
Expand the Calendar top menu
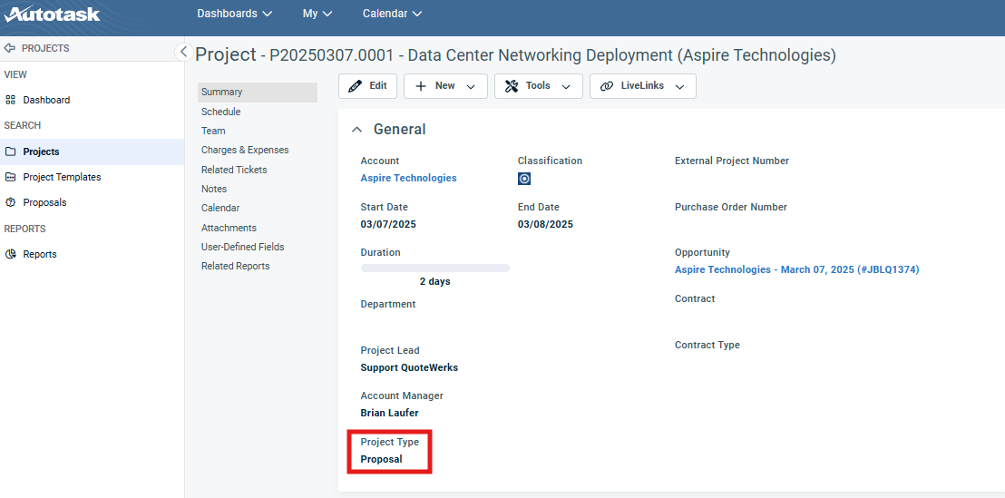pyautogui.click(x=392, y=14)
